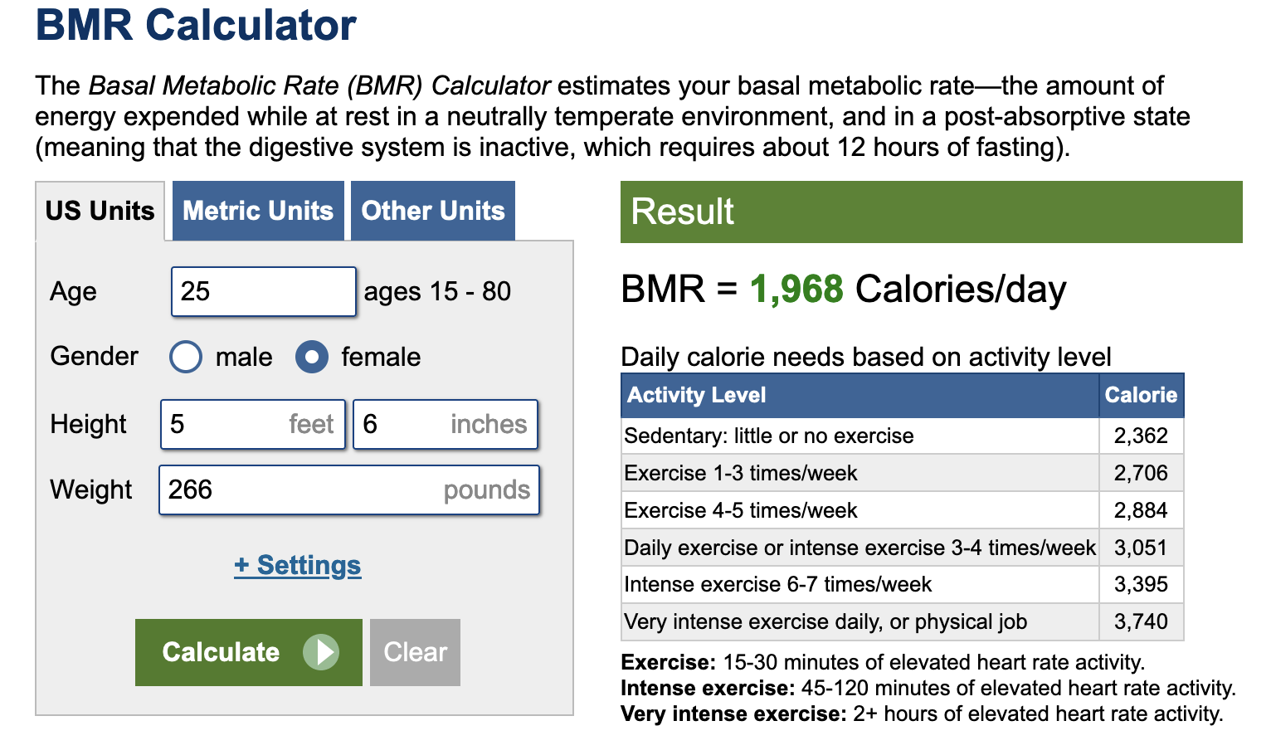1271x755 pixels.
Task: Click the Height inches input box
Action: (x=446, y=424)
